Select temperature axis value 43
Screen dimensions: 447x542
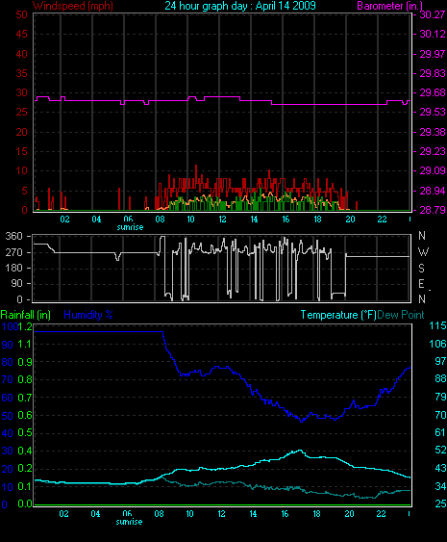(x=440, y=468)
